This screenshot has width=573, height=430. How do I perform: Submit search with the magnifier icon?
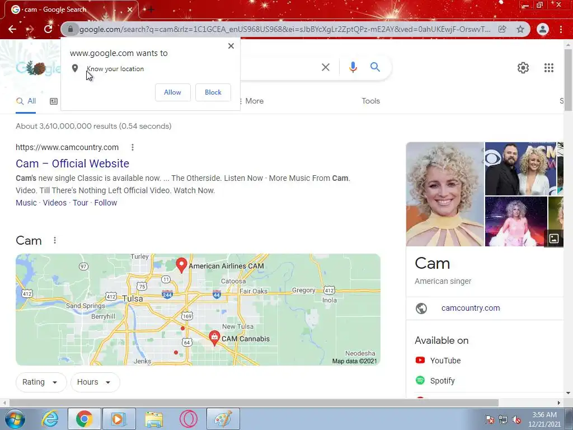[x=375, y=67]
